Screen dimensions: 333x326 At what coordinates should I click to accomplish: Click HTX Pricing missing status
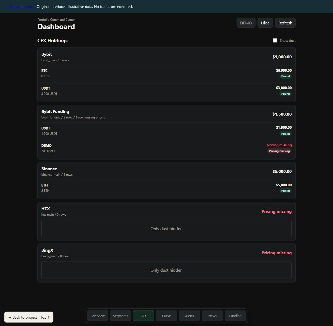277,211
